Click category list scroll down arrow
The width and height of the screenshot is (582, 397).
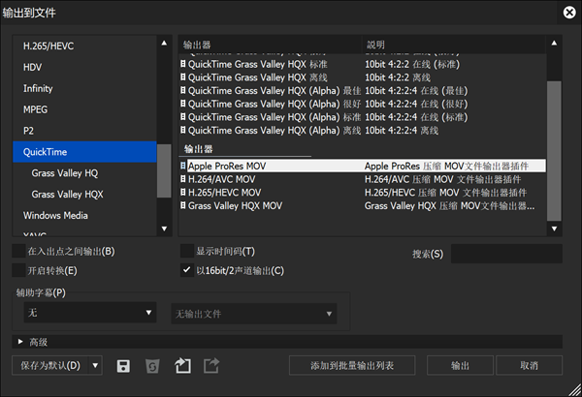(x=164, y=229)
